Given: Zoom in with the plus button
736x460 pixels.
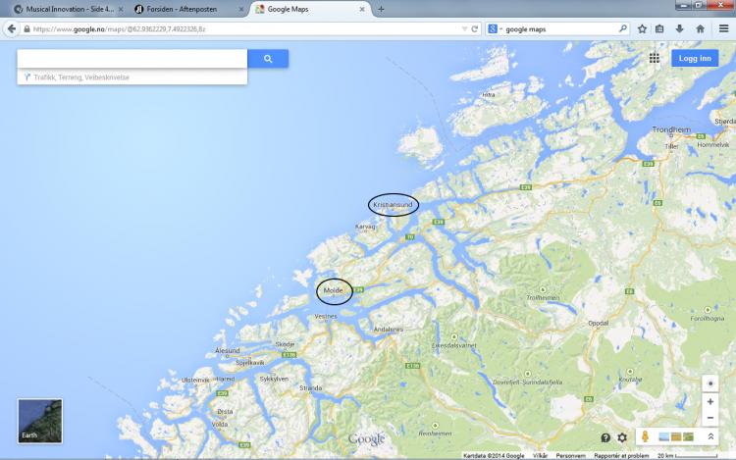Looking at the screenshot, I should tap(710, 402).
